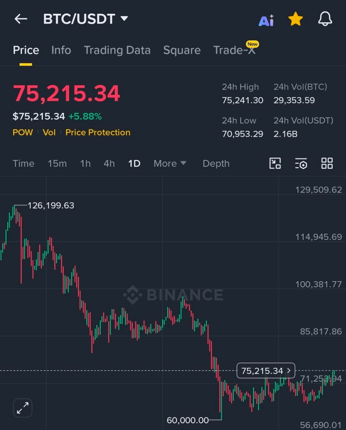Open the chart grid layout icon

pos(327,164)
